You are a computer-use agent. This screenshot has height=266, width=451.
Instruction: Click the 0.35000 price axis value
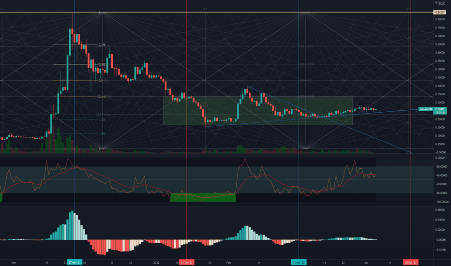point(440,94)
